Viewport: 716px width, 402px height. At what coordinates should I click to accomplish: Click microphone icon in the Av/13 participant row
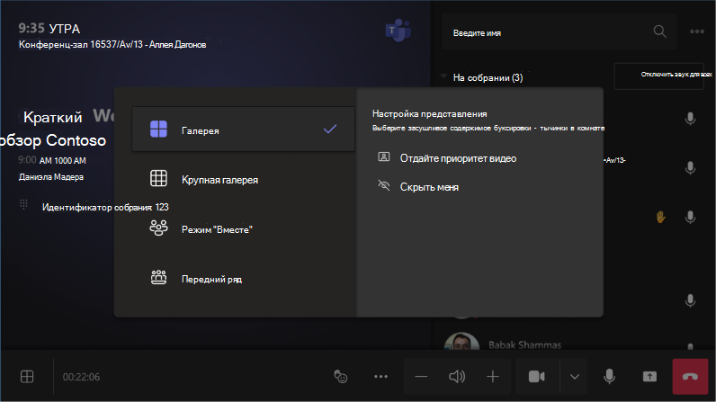click(x=691, y=168)
